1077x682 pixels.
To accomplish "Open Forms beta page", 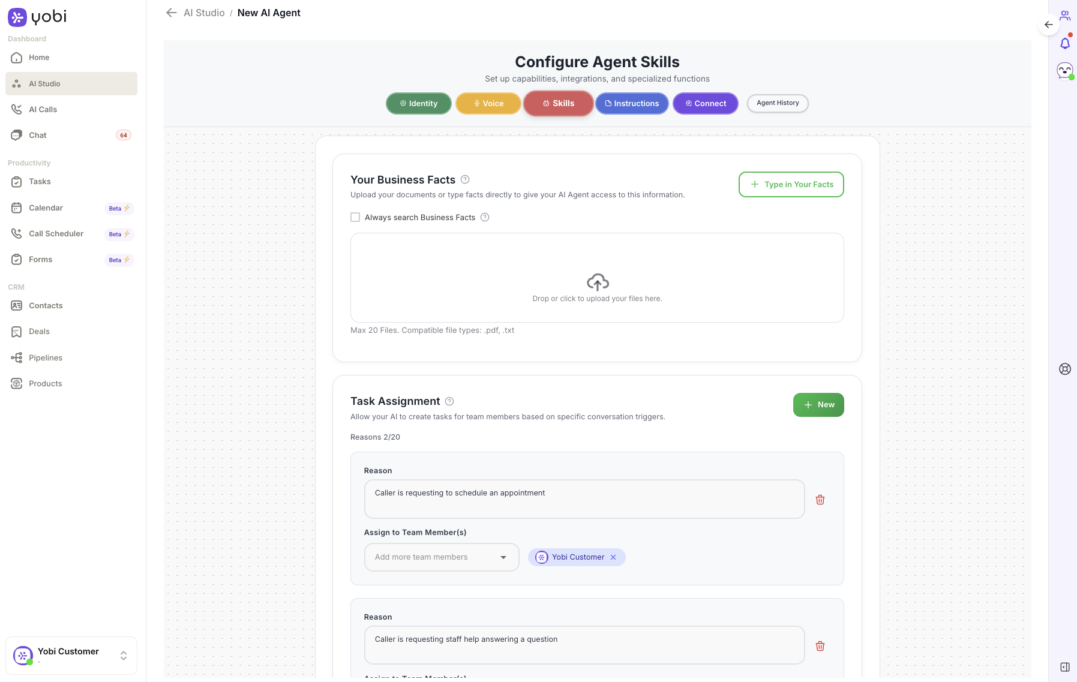I will point(71,260).
